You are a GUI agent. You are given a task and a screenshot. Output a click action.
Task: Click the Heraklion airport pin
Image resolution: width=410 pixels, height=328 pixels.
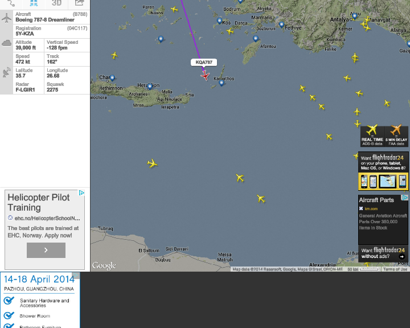[150, 86]
